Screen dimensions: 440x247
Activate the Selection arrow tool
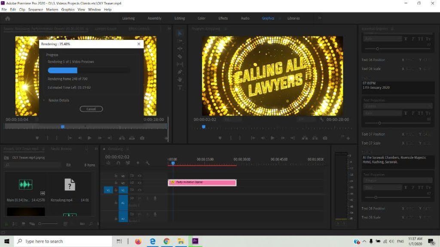pyautogui.click(x=180, y=33)
